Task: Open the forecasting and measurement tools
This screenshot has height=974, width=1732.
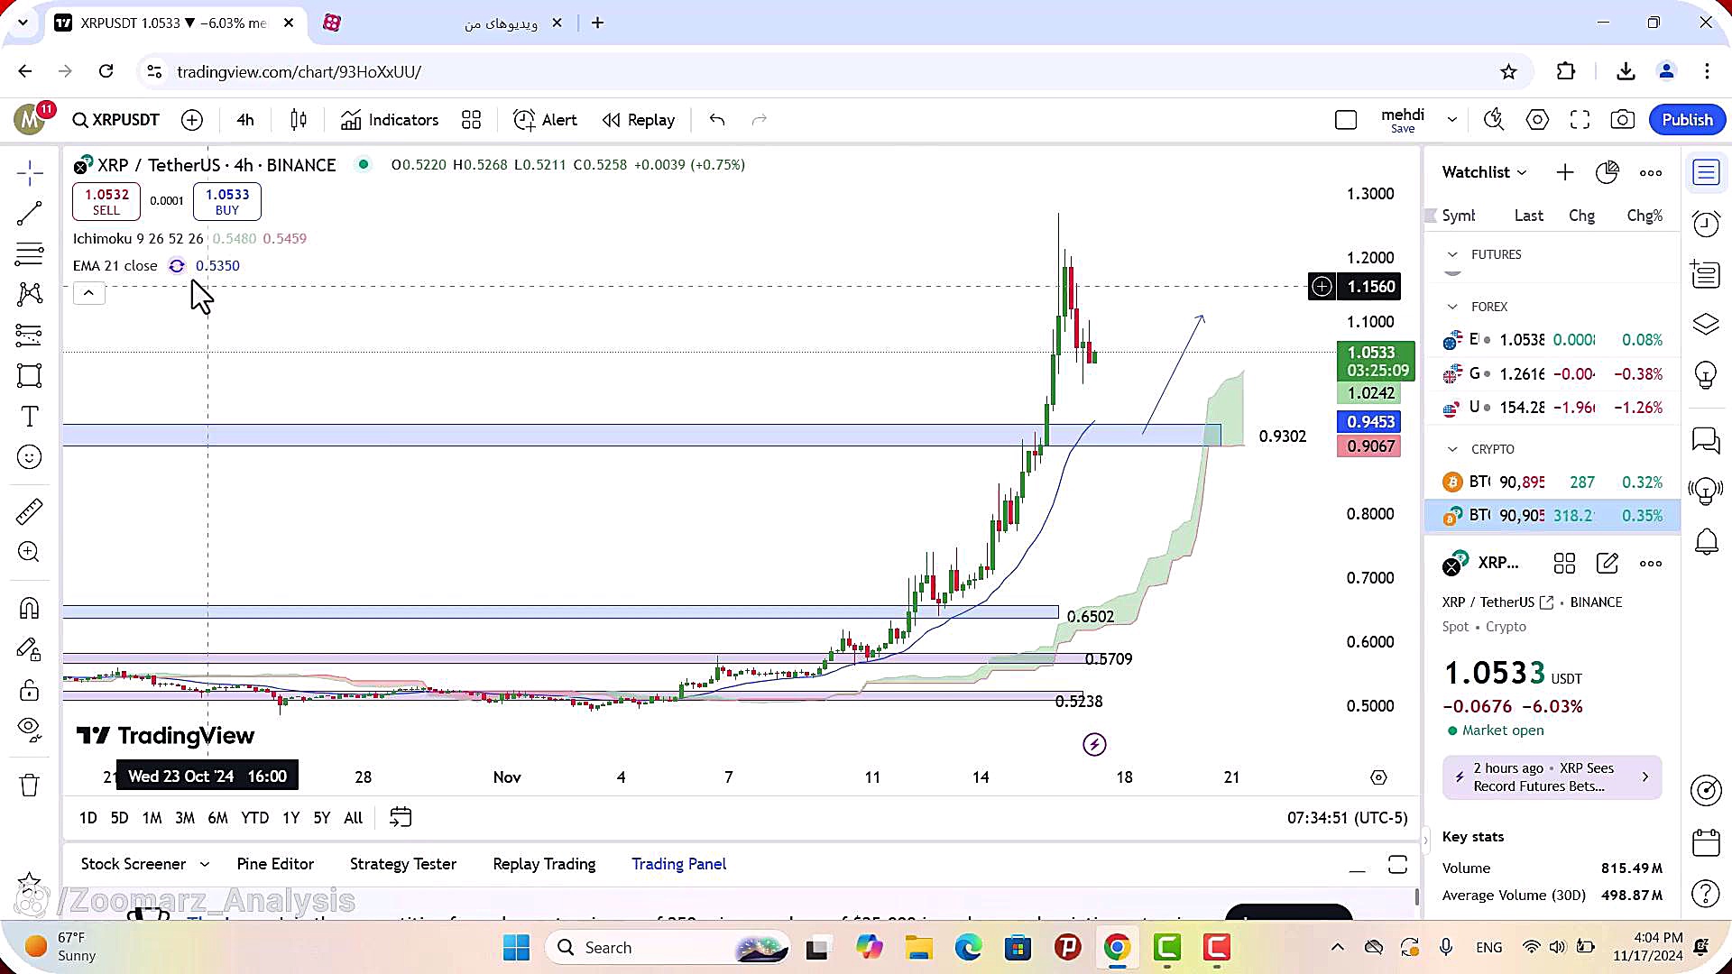Action: [x=30, y=335]
